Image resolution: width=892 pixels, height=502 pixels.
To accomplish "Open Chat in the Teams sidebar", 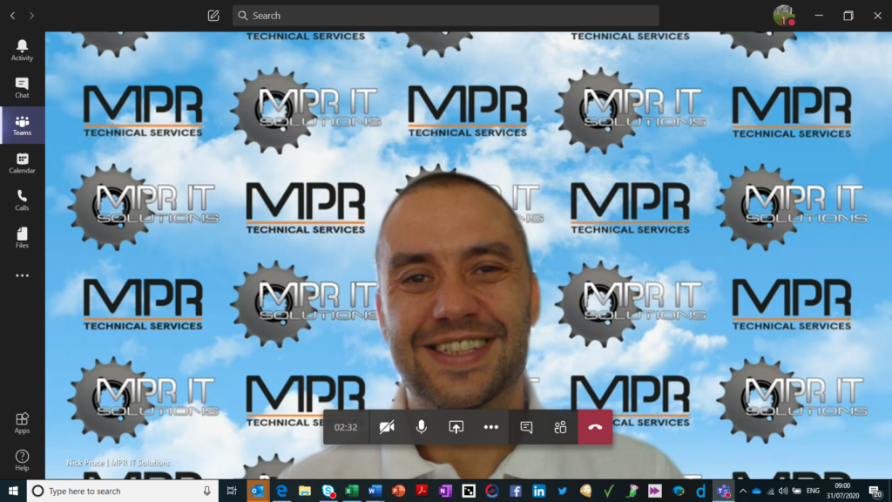I will pyautogui.click(x=22, y=88).
